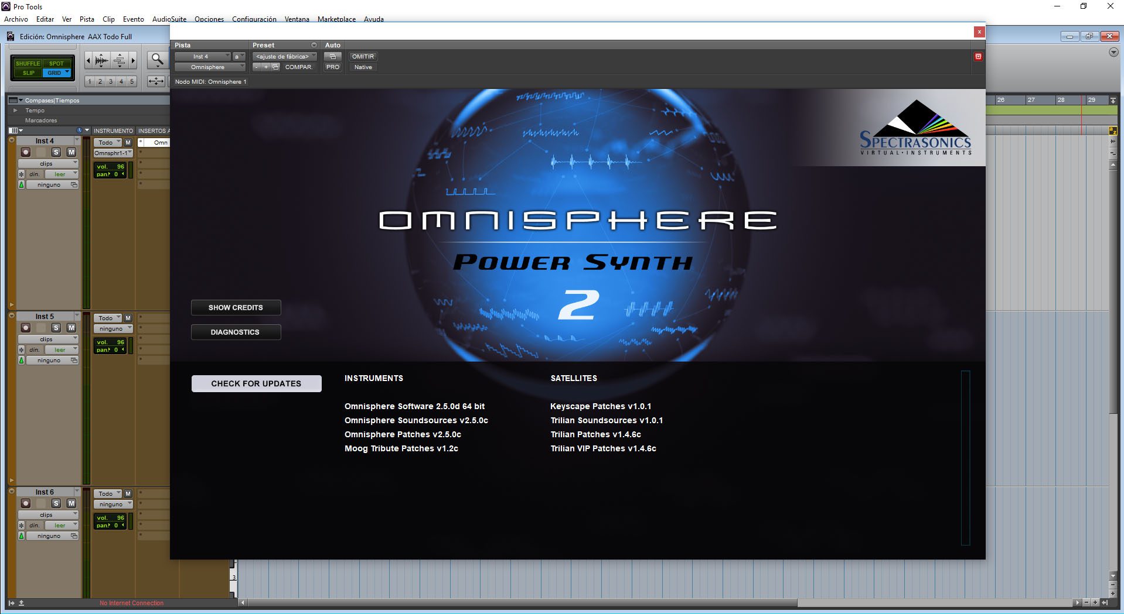Open the ajuste de fábrica preset dropdown

(285, 57)
